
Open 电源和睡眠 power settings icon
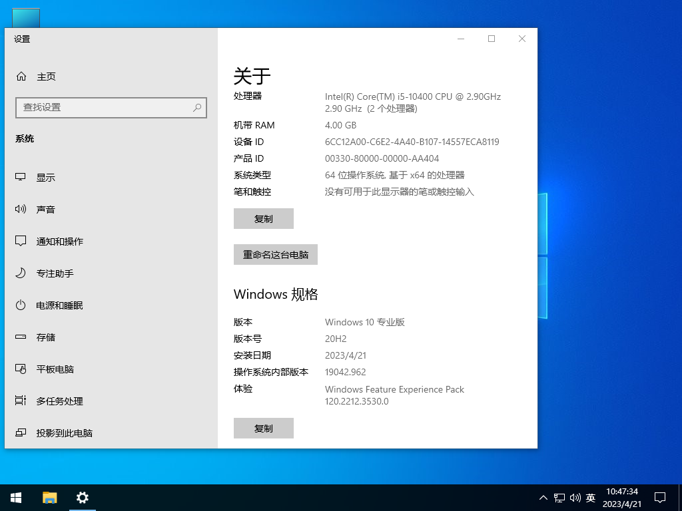coord(21,305)
